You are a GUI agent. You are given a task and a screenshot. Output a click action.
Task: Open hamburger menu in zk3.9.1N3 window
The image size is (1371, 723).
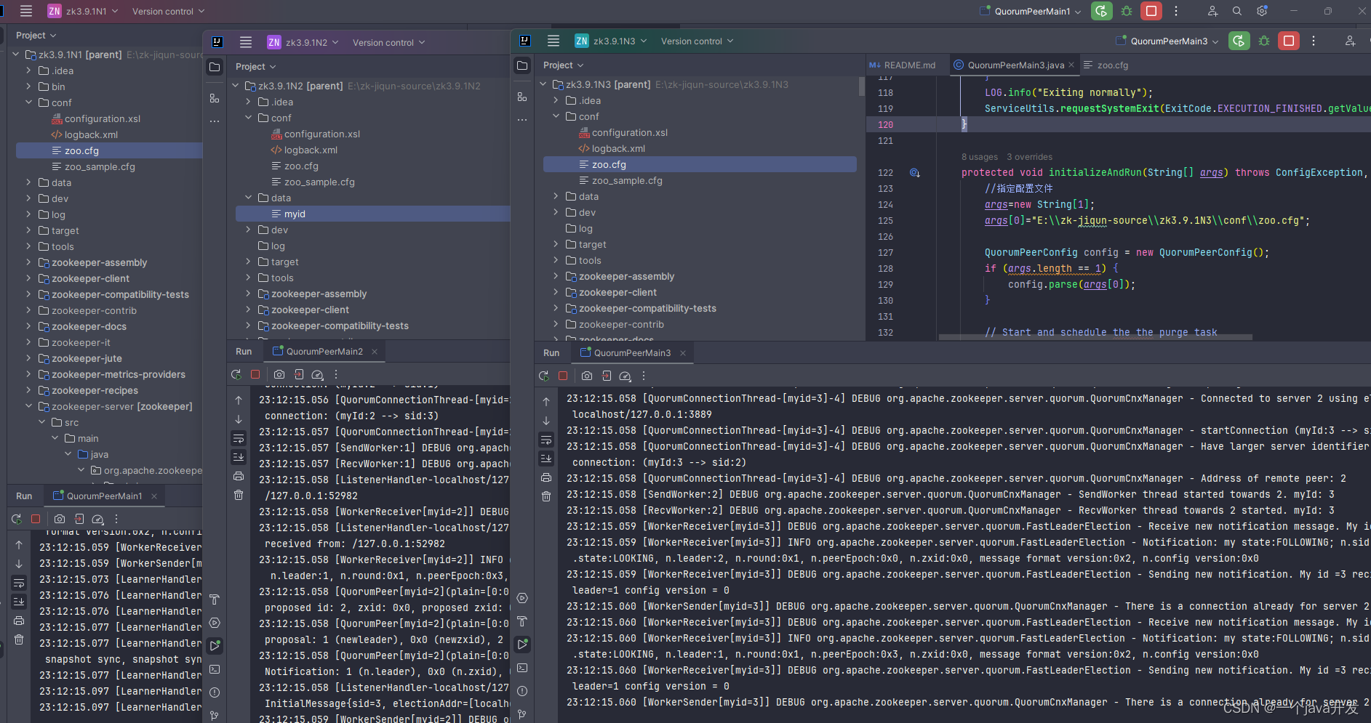point(553,41)
